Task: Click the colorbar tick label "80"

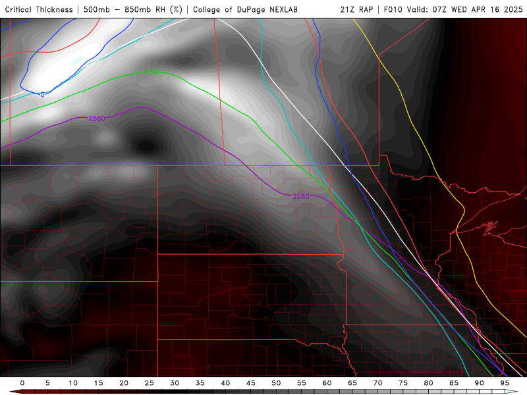Action: (x=429, y=383)
